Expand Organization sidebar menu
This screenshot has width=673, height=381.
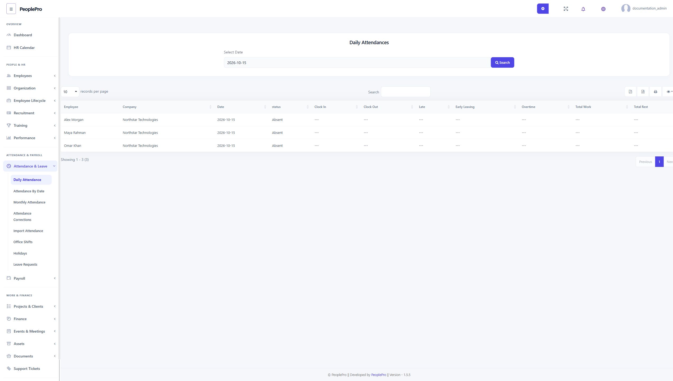point(30,88)
